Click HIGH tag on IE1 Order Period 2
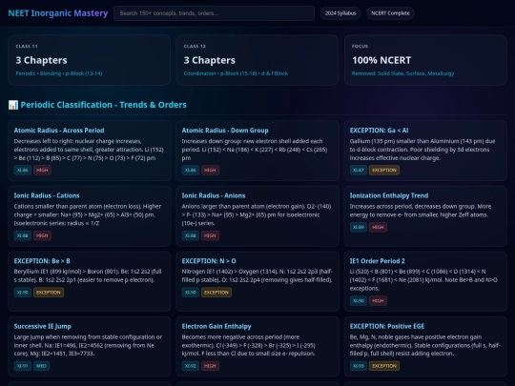The height and width of the screenshot is (386, 515). pos(378,300)
